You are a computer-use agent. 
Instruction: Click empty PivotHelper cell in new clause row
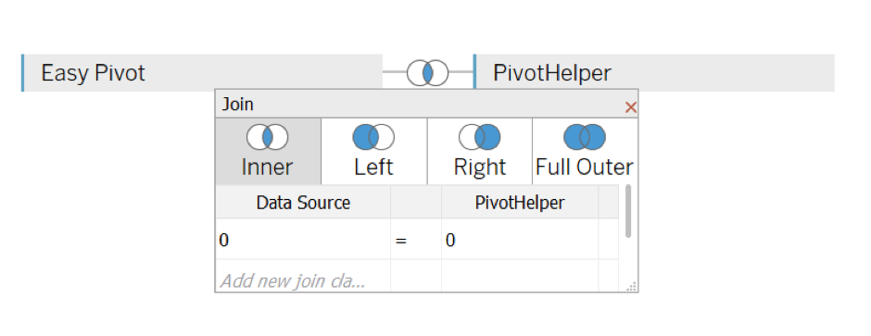(x=520, y=276)
